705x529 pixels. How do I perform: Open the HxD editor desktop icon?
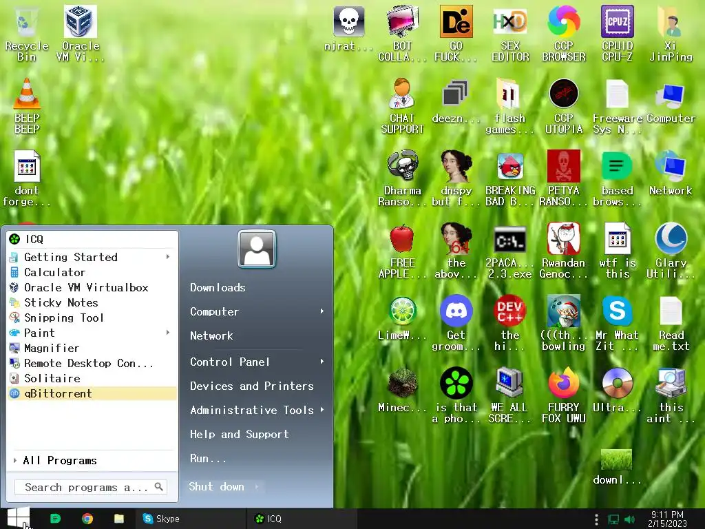coord(509,21)
